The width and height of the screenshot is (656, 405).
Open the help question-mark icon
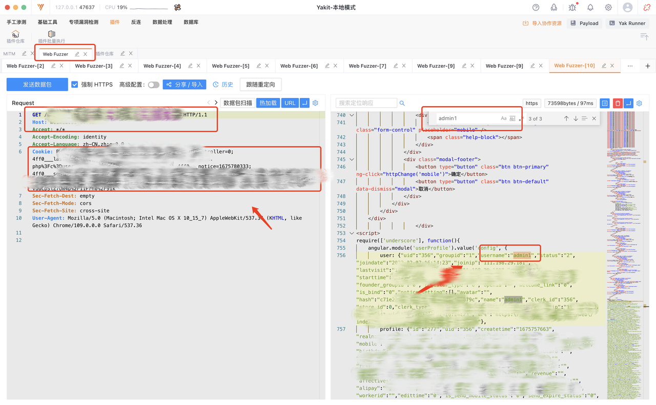[x=536, y=8]
